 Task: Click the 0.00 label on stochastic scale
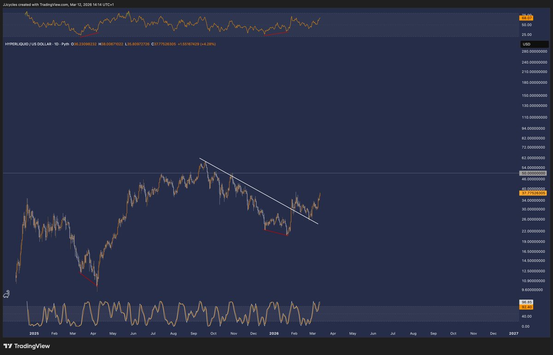point(526,326)
